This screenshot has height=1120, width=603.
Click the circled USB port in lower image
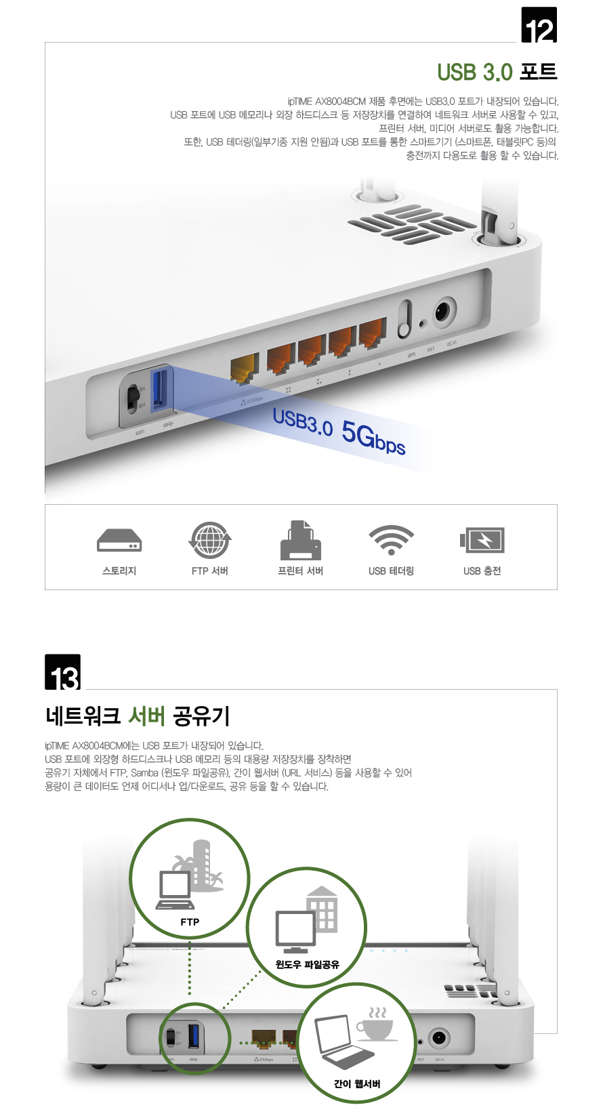[x=194, y=1037]
